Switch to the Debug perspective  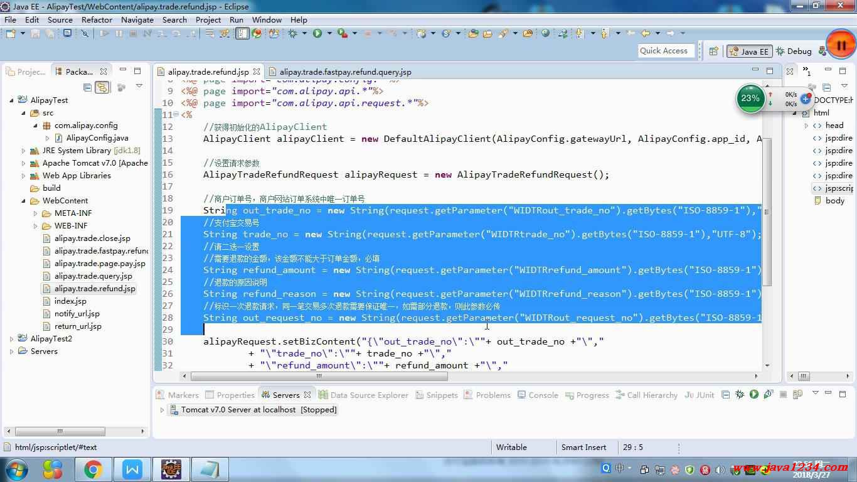click(x=794, y=51)
